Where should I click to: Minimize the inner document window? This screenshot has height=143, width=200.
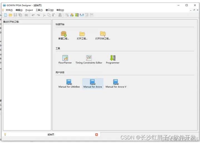point(191,10)
